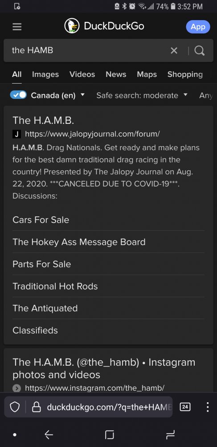This screenshot has width=217, height=447.
Task: Open the browser shield protection icon
Action: tap(15, 407)
